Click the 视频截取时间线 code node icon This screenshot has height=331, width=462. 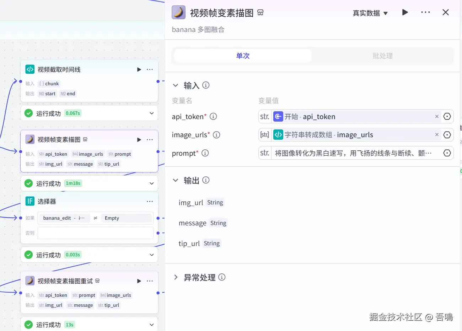tap(30, 69)
